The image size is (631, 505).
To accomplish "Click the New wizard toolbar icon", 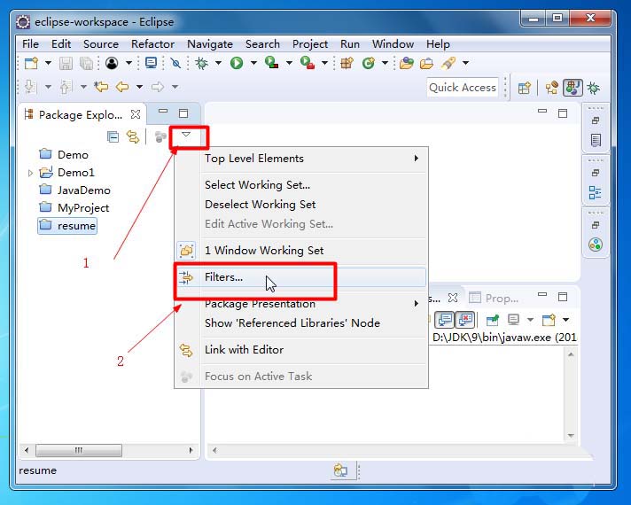I will [31, 63].
